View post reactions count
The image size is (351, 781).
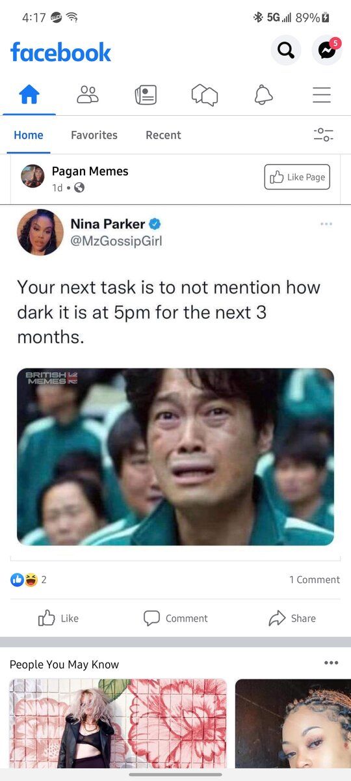point(28,579)
